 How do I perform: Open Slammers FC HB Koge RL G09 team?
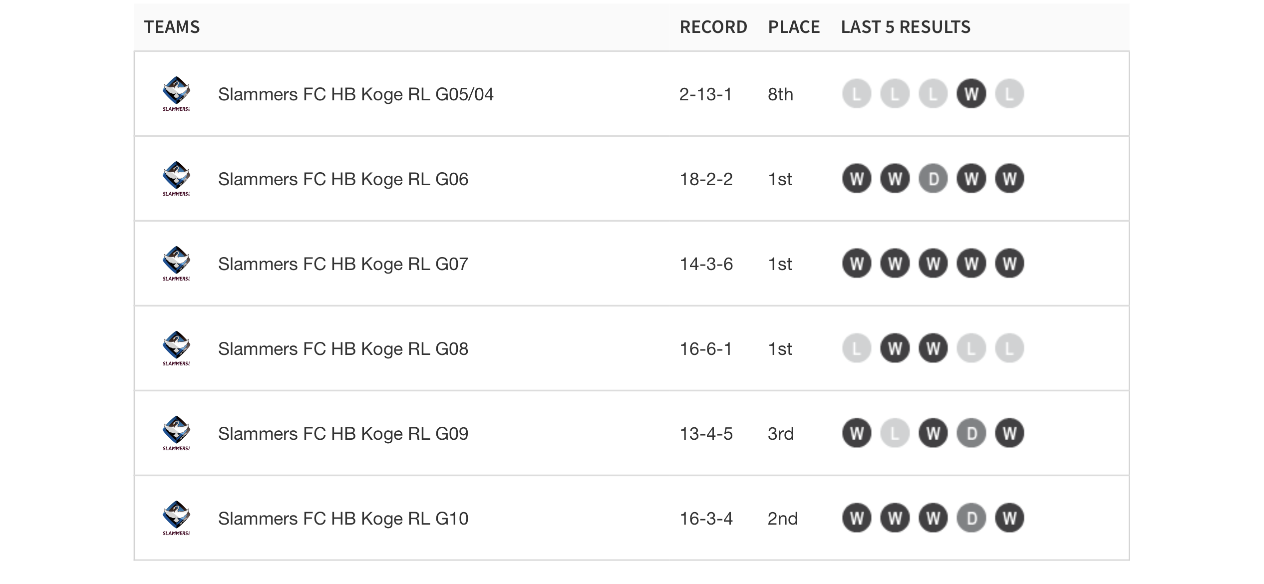click(343, 434)
